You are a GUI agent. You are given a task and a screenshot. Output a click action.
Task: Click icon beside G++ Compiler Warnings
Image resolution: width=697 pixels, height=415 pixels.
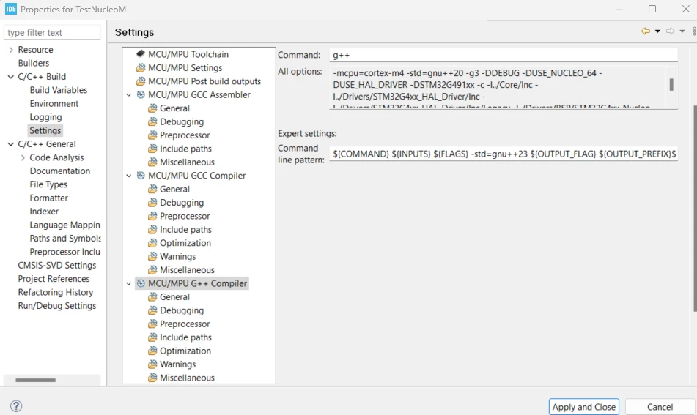152,364
